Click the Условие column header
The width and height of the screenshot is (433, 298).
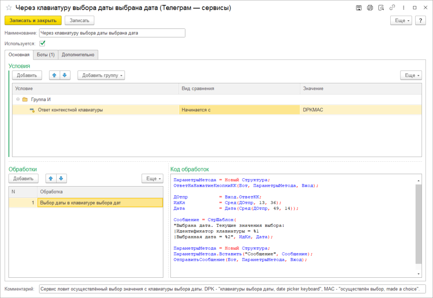click(96, 88)
